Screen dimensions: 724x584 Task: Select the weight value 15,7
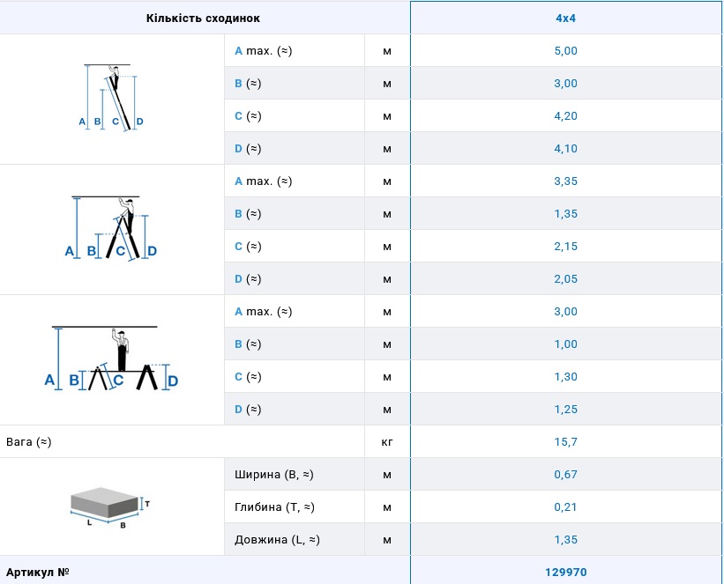(x=565, y=441)
